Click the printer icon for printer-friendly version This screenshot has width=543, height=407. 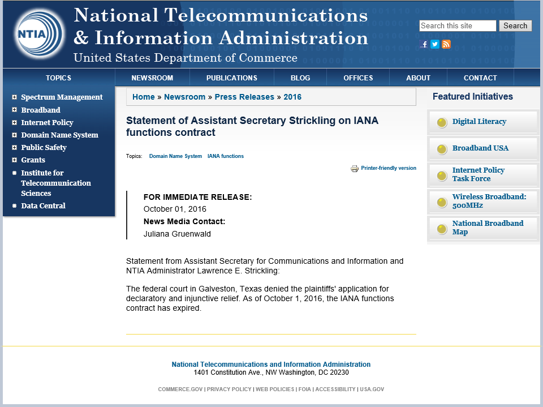click(355, 168)
